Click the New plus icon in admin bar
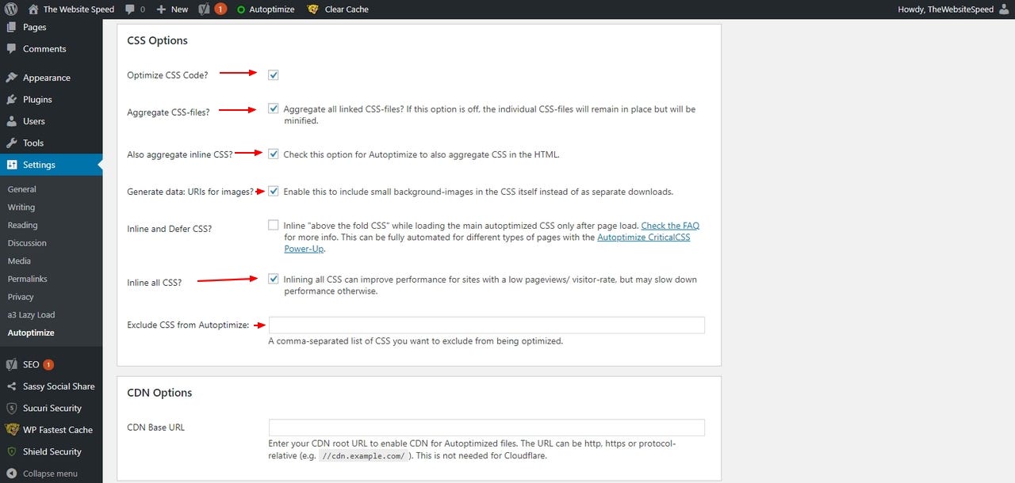The height and width of the screenshot is (483, 1015). (x=161, y=10)
